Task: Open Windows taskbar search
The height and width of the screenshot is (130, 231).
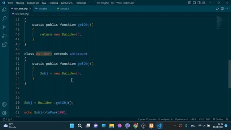Action: click(80, 126)
